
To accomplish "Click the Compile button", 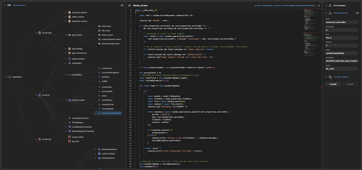I will [x=333, y=84].
